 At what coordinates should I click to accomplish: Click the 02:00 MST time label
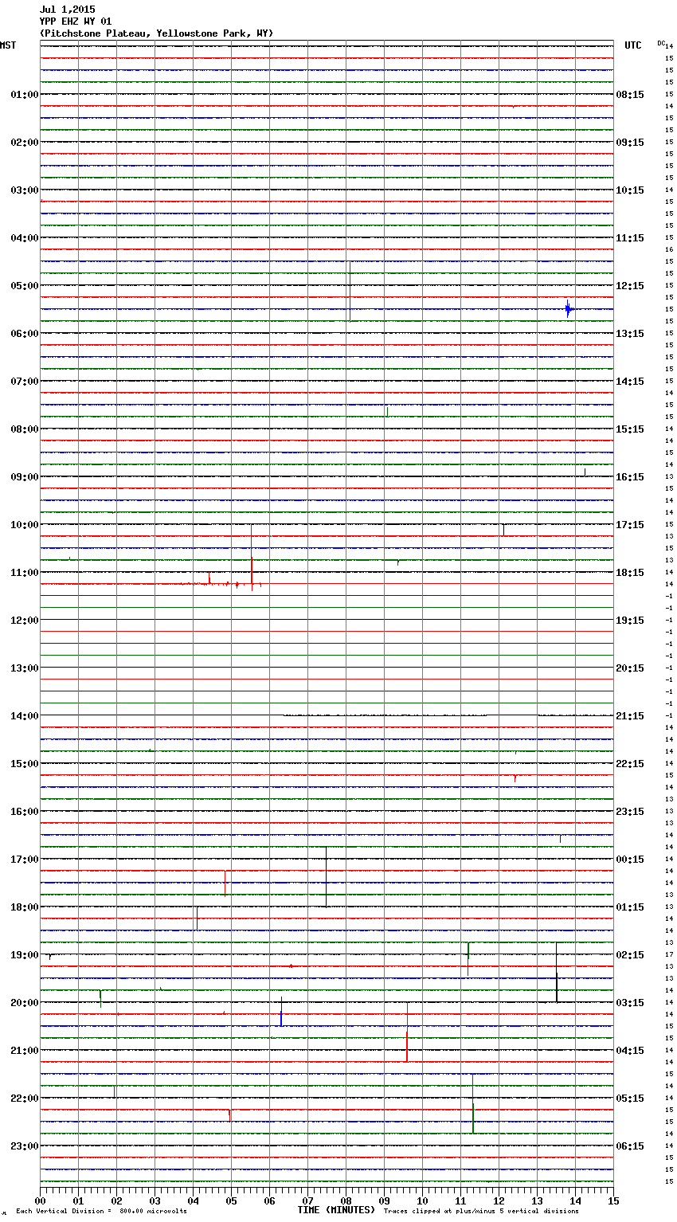[25, 143]
